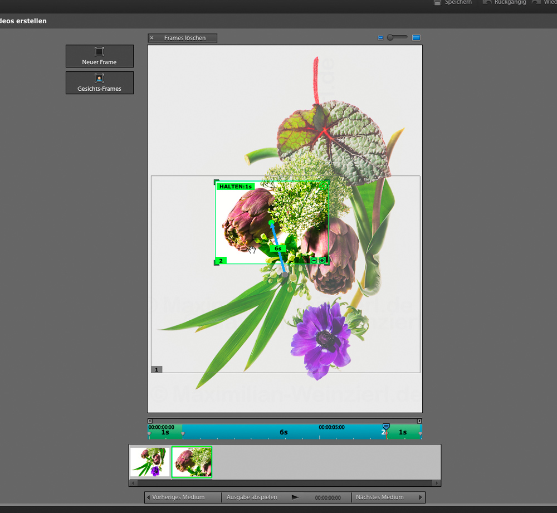Click filmstrip scrollbar left arrow
The image size is (557, 513).
point(133,483)
